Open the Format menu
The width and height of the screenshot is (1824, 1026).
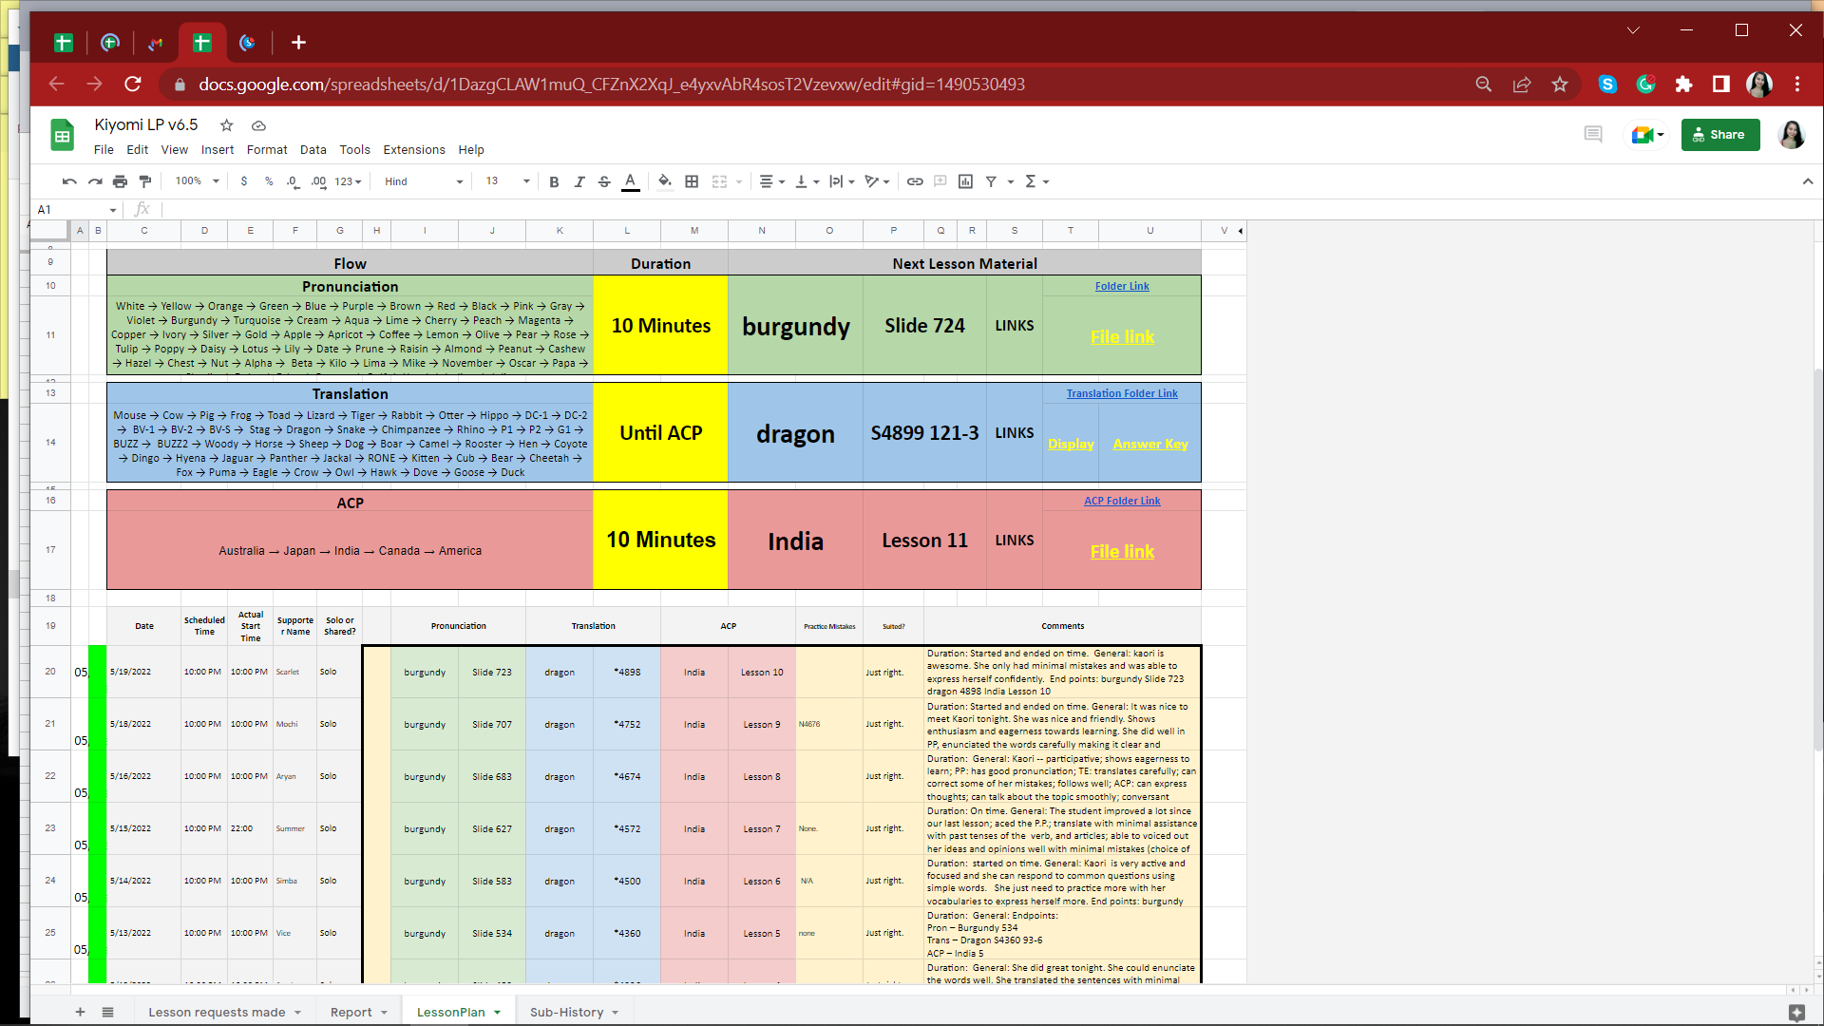click(267, 150)
